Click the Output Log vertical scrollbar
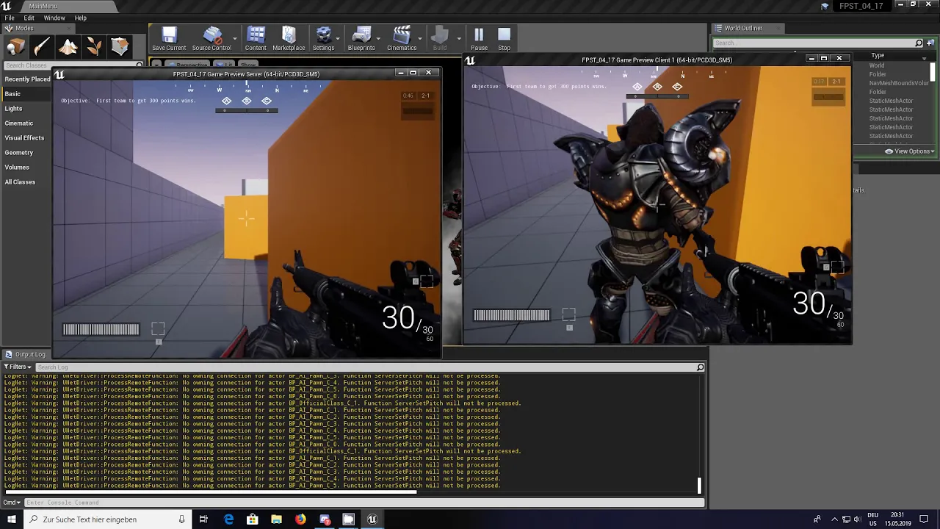Image resolution: width=940 pixels, height=529 pixels. [699, 485]
